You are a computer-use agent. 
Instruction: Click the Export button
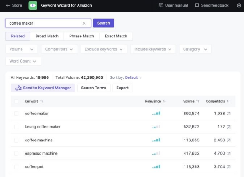122,88
